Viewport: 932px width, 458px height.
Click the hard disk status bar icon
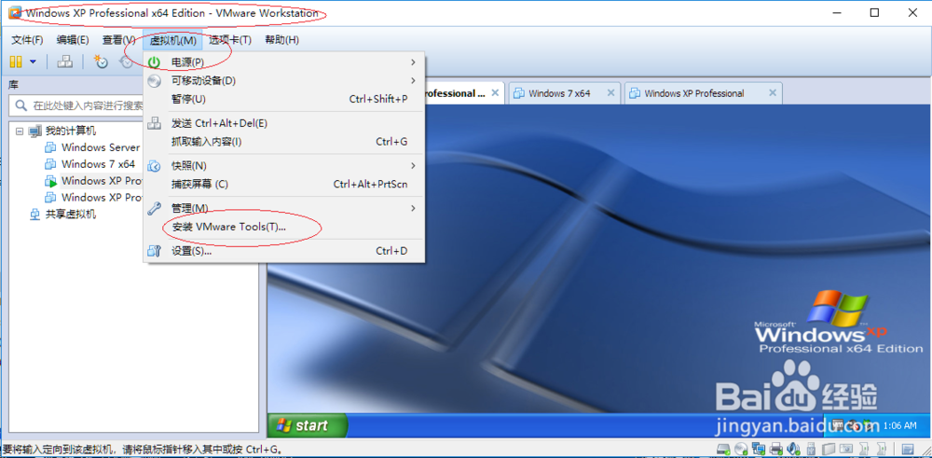pyautogui.click(x=723, y=449)
